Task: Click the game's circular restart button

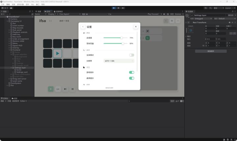Action: point(172,21)
